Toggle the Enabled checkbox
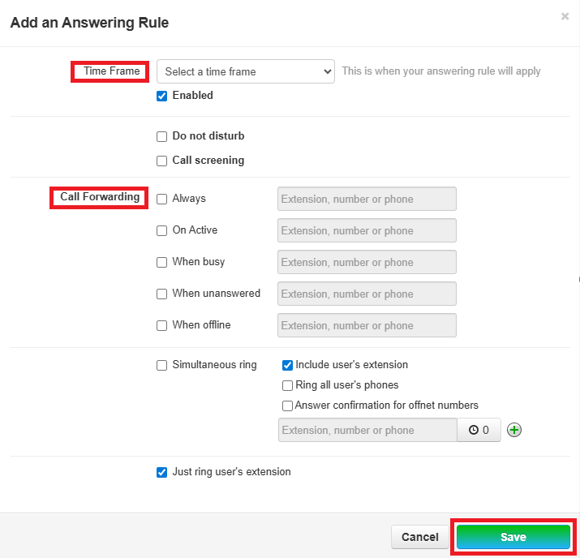Image resolution: width=580 pixels, height=558 pixels. pos(161,96)
